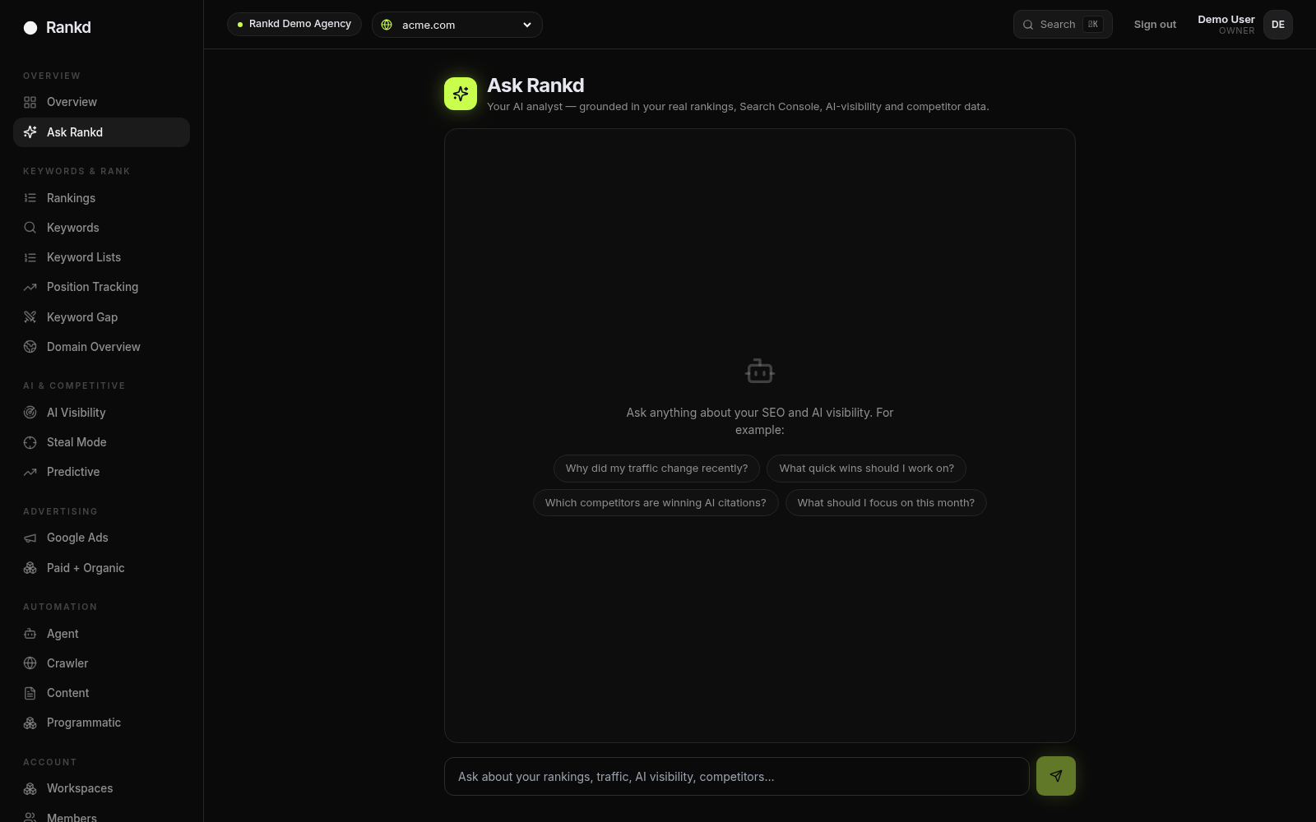1316x822 pixels.
Task: Open Keyword Lists
Action: pyautogui.click(x=101, y=257)
